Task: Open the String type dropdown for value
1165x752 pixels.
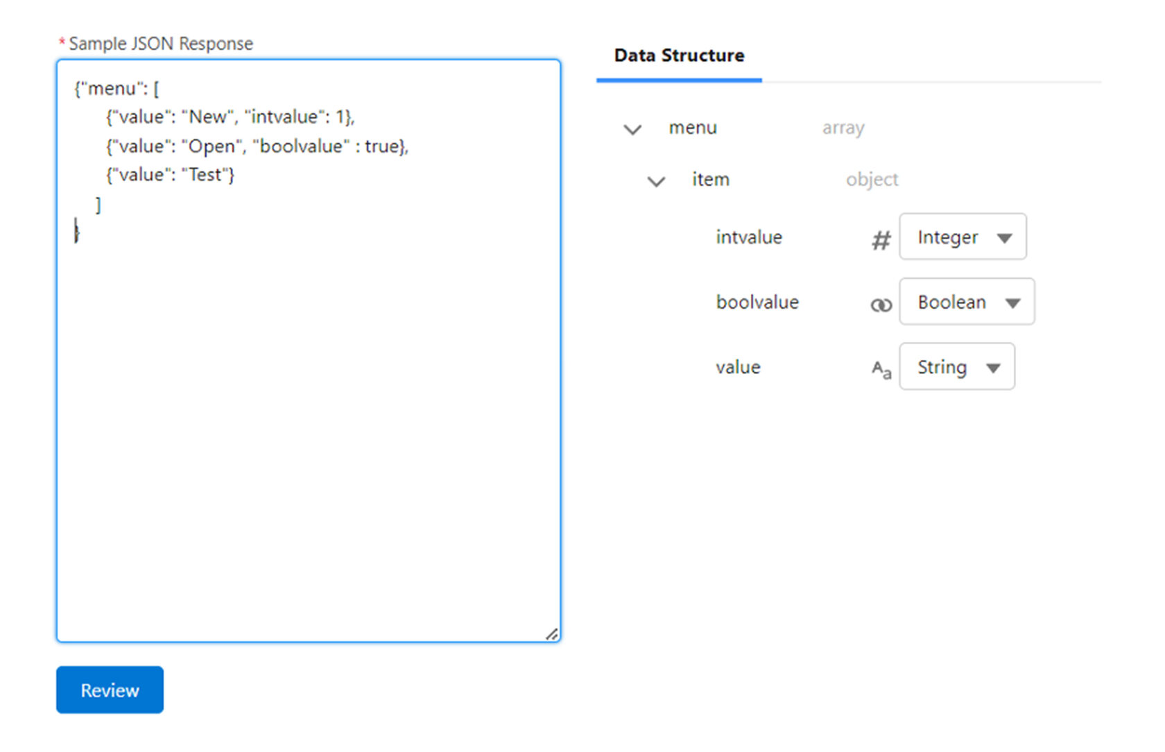Action: (957, 367)
